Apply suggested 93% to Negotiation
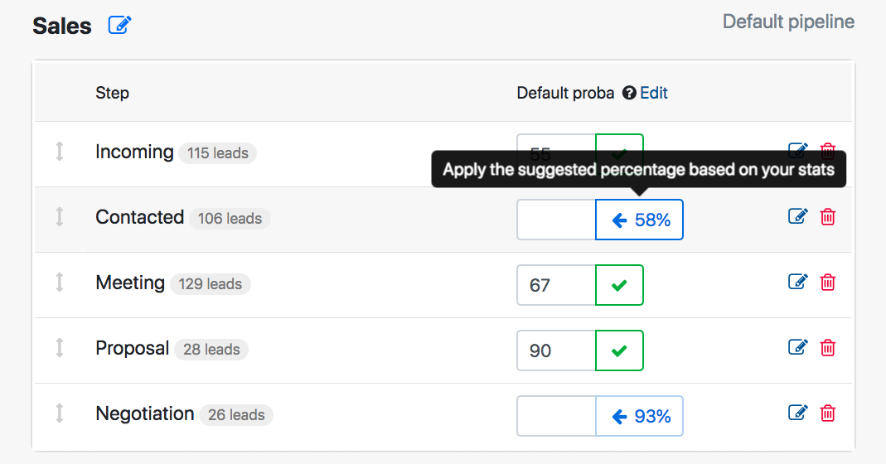The height and width of the screenshot is (464, 886). [640, 416]
